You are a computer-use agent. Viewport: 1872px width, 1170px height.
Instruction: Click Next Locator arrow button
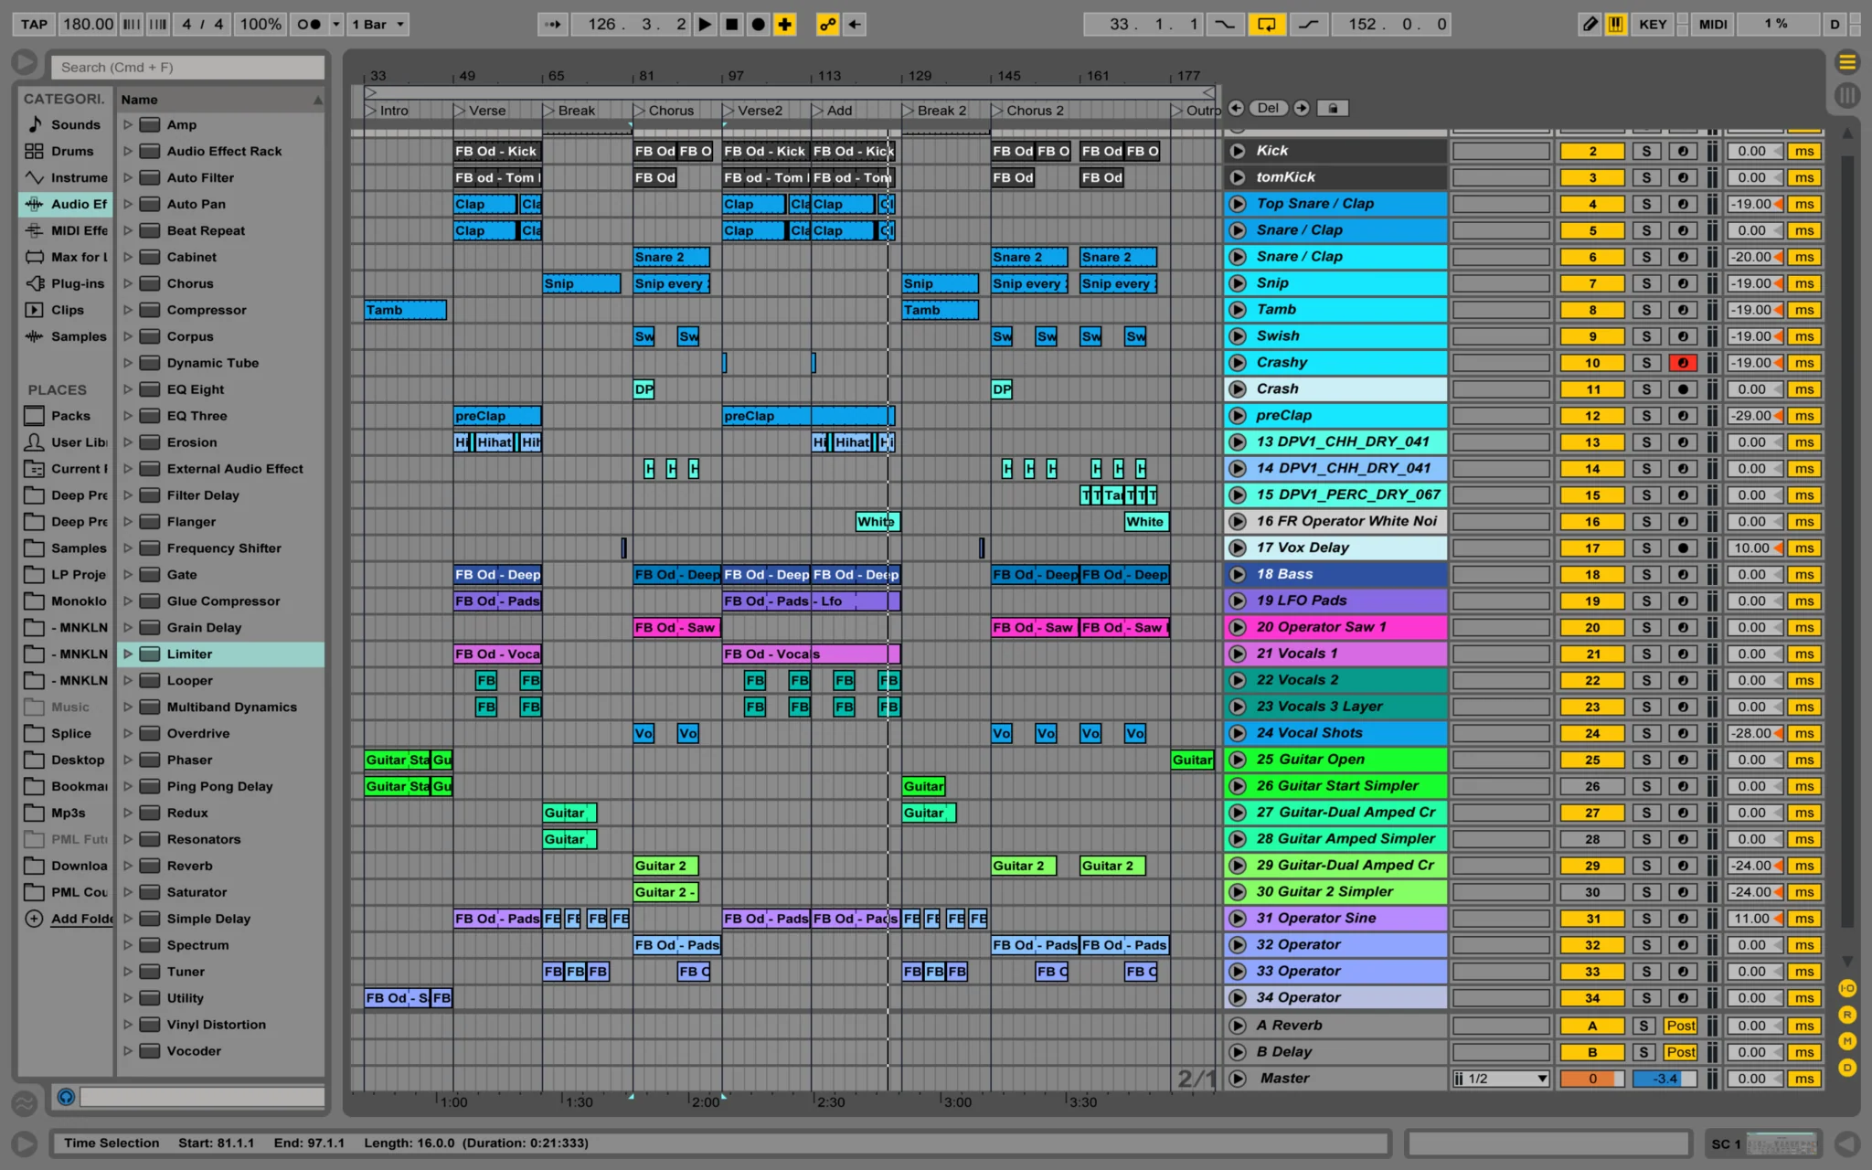(x=1302, y=108)
